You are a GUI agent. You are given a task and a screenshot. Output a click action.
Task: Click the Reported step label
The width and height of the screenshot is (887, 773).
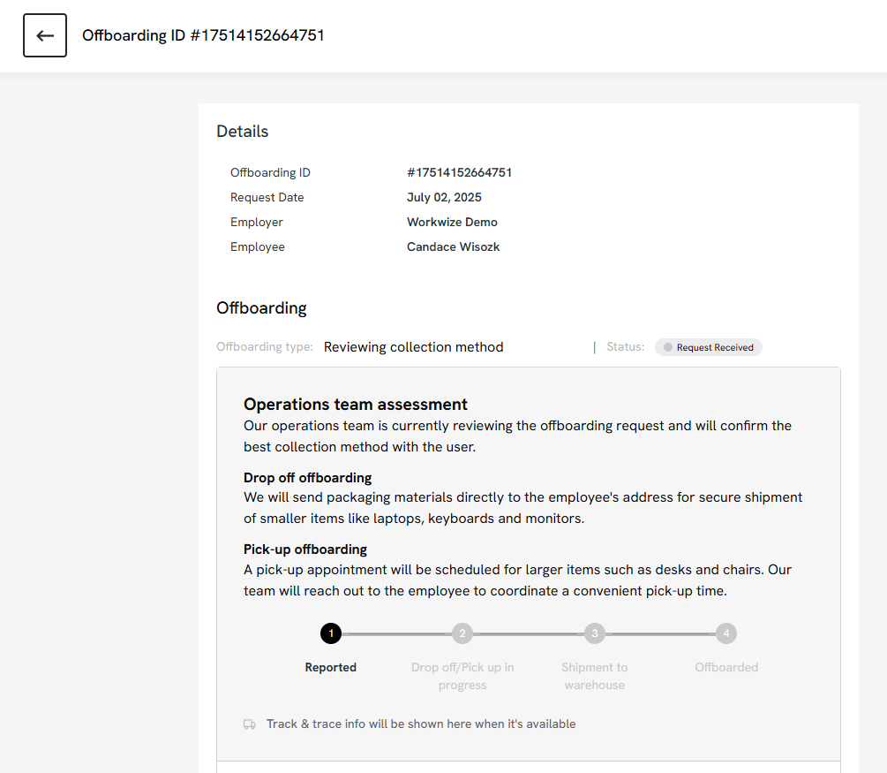coord(331,668)
